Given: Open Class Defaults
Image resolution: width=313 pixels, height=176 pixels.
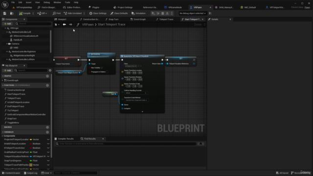Looking at the screenshot, I should [119, 13].
